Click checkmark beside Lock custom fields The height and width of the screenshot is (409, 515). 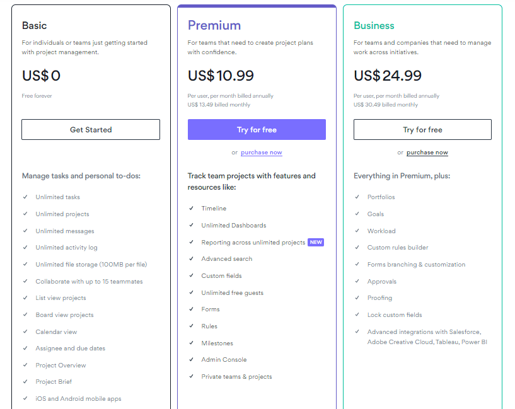[x=357, y=314]
